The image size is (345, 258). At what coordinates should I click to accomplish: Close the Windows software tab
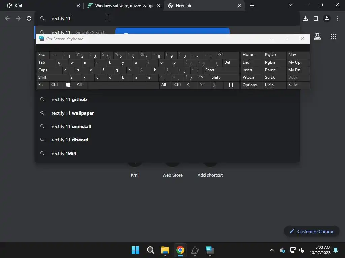tap(159, 6)
